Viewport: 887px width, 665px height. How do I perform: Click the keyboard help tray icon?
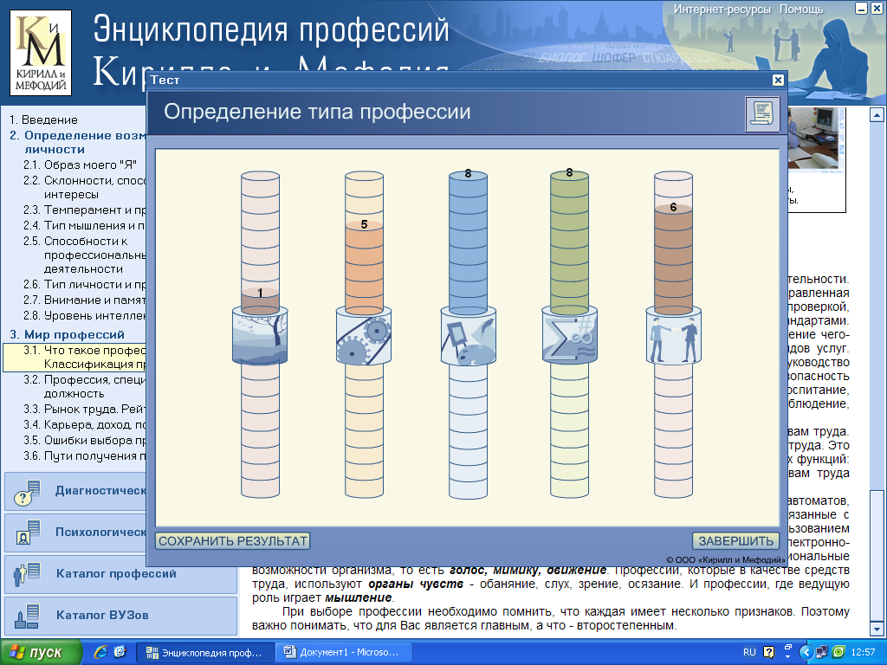(x=769, y=652)
